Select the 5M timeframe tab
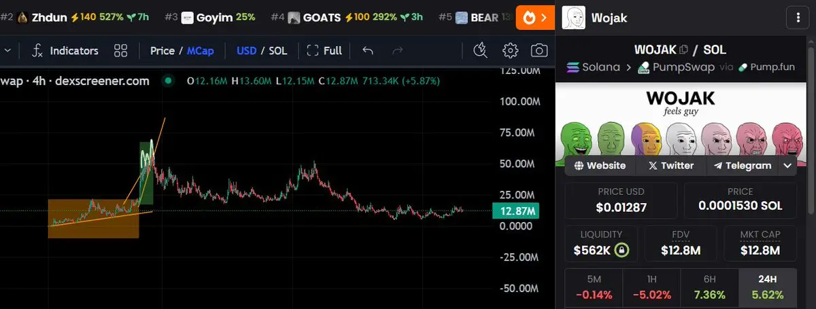This screenshot has width=816, height=309. pyautogui.click(x=594, y=287)
